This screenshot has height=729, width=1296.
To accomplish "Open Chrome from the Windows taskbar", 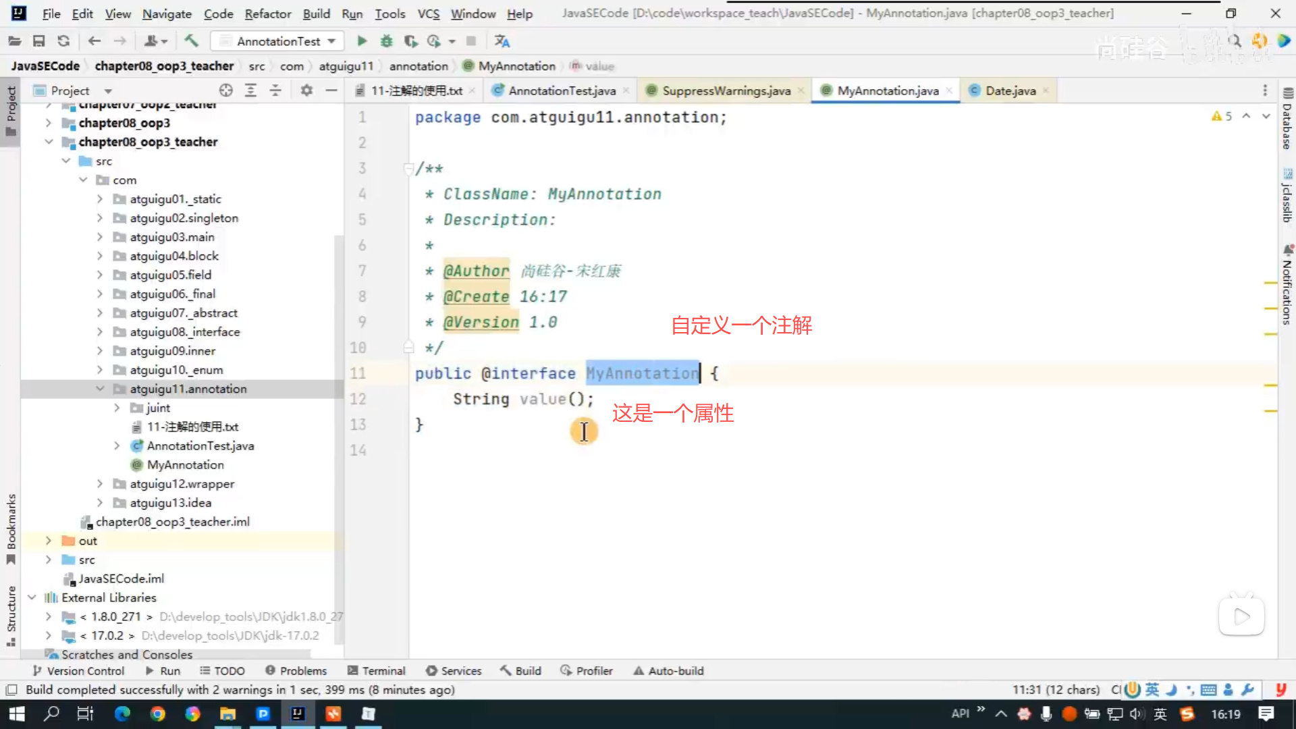I will (x=158, y=714).
